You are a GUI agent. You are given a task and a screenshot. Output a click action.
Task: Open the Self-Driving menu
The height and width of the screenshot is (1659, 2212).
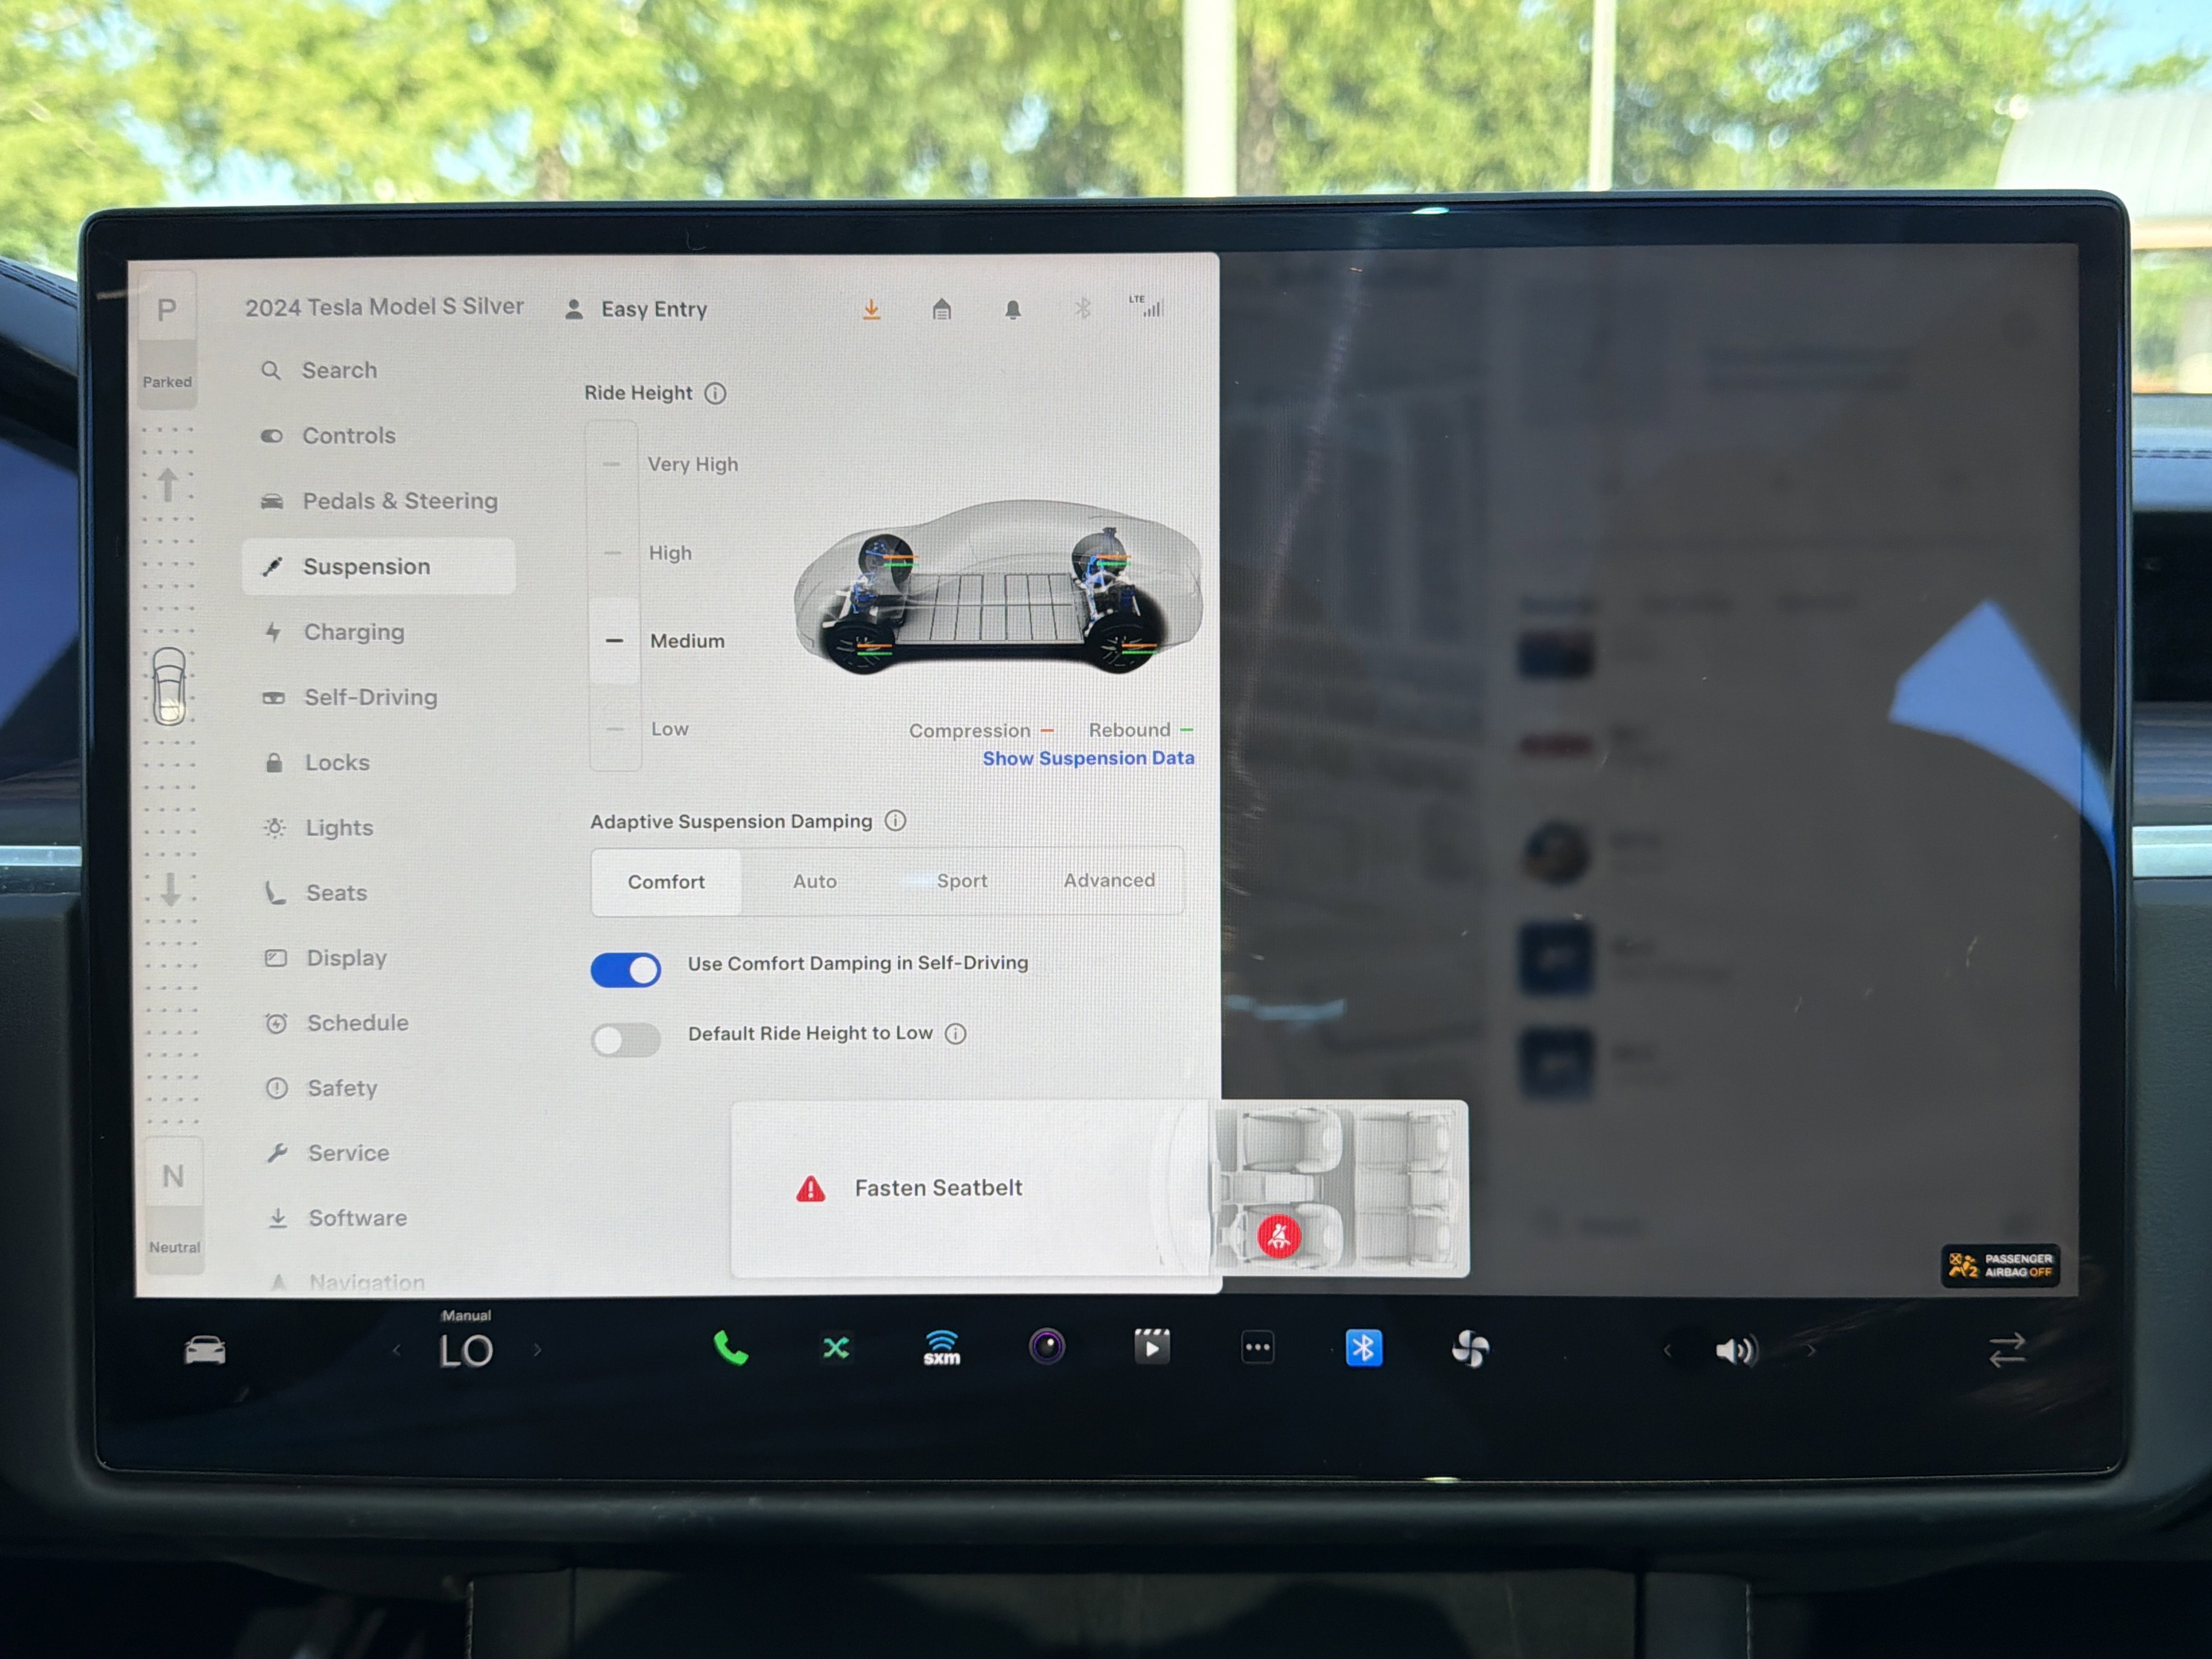(350, 697)
